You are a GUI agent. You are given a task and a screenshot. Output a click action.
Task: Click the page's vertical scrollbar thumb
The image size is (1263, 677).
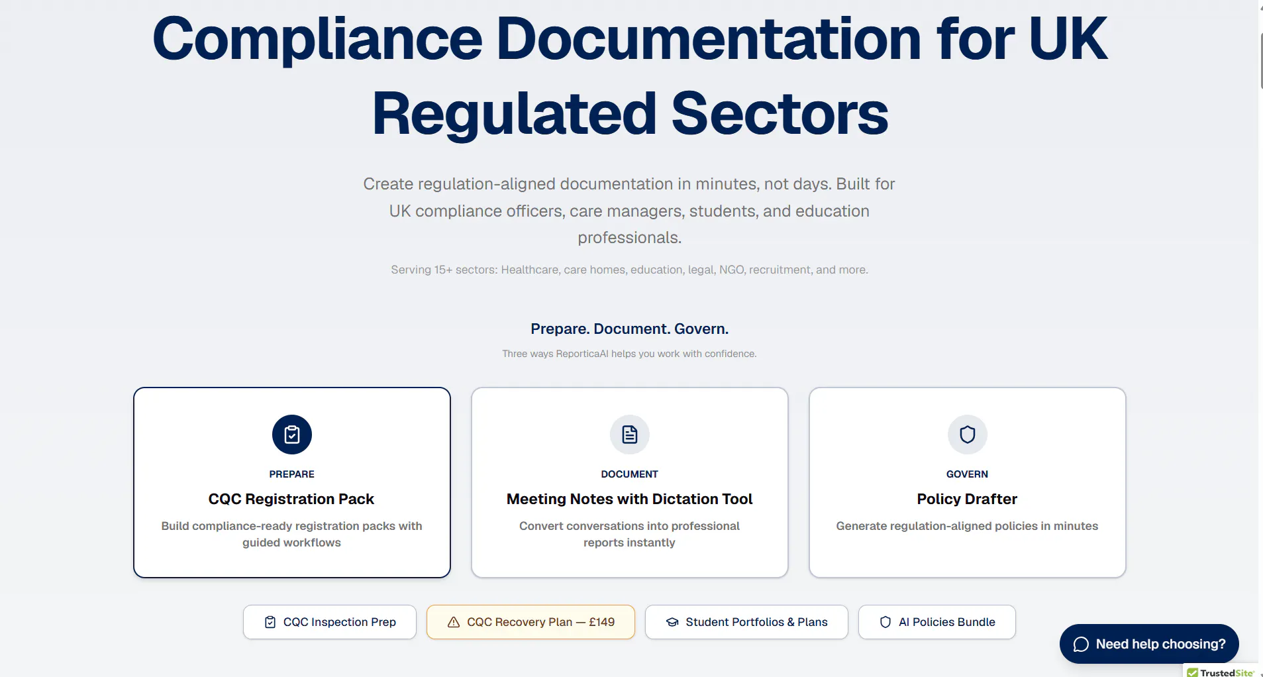click(x=1260, y=60)
